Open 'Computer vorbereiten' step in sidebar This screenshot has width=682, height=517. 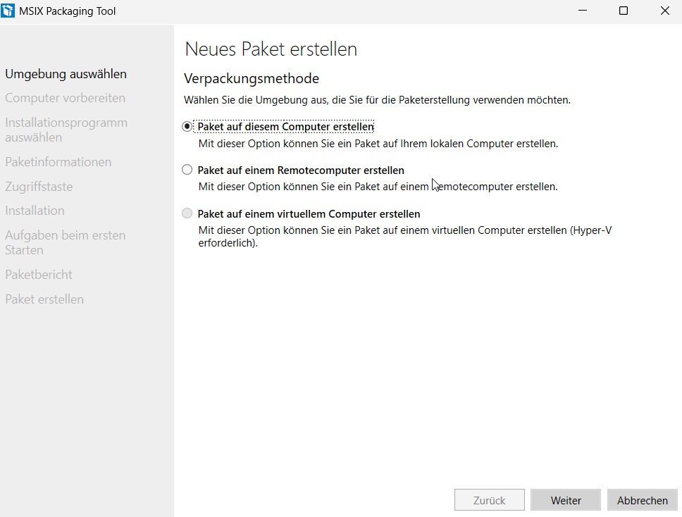coord(65,98)
